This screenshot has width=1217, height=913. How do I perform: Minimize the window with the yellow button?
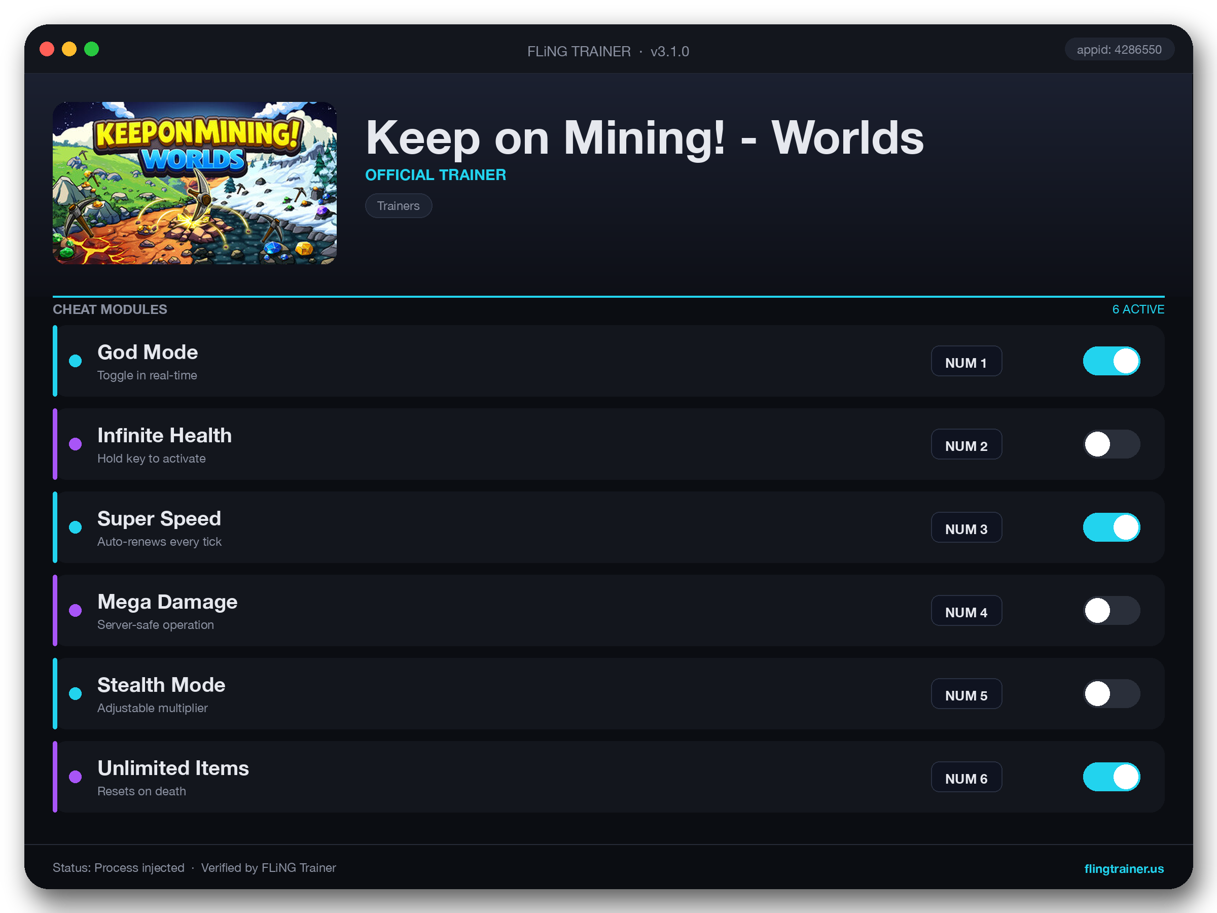69,49
